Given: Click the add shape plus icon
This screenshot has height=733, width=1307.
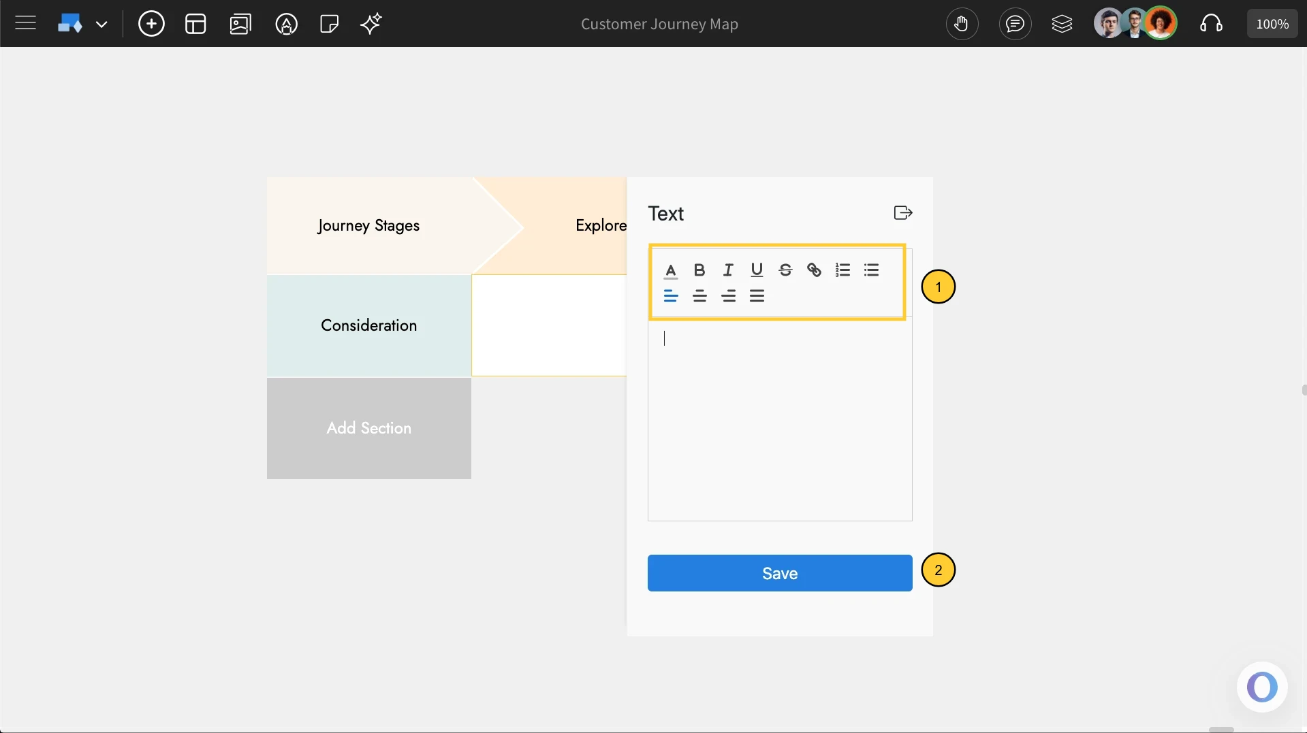Looking at the screenshot, I should [x=151, y=23].
